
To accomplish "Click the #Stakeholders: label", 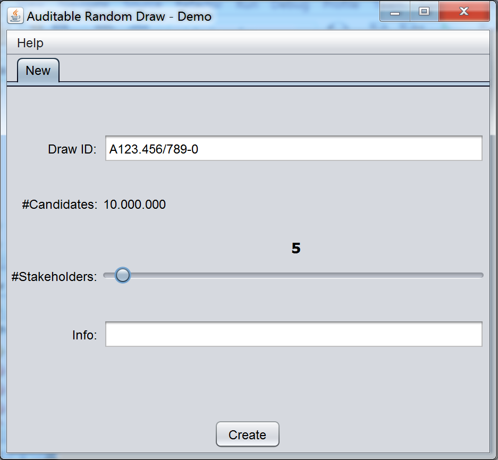I will pyautogui.click(x=54, y=277).
